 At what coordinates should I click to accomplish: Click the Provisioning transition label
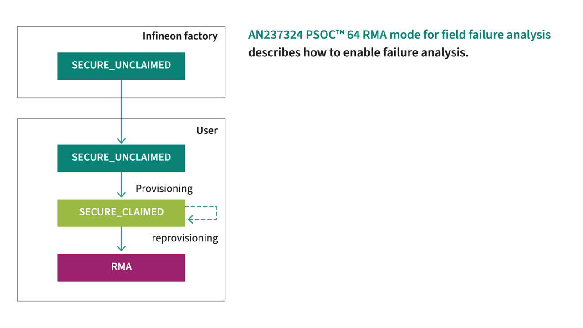[x=164, y=189]
